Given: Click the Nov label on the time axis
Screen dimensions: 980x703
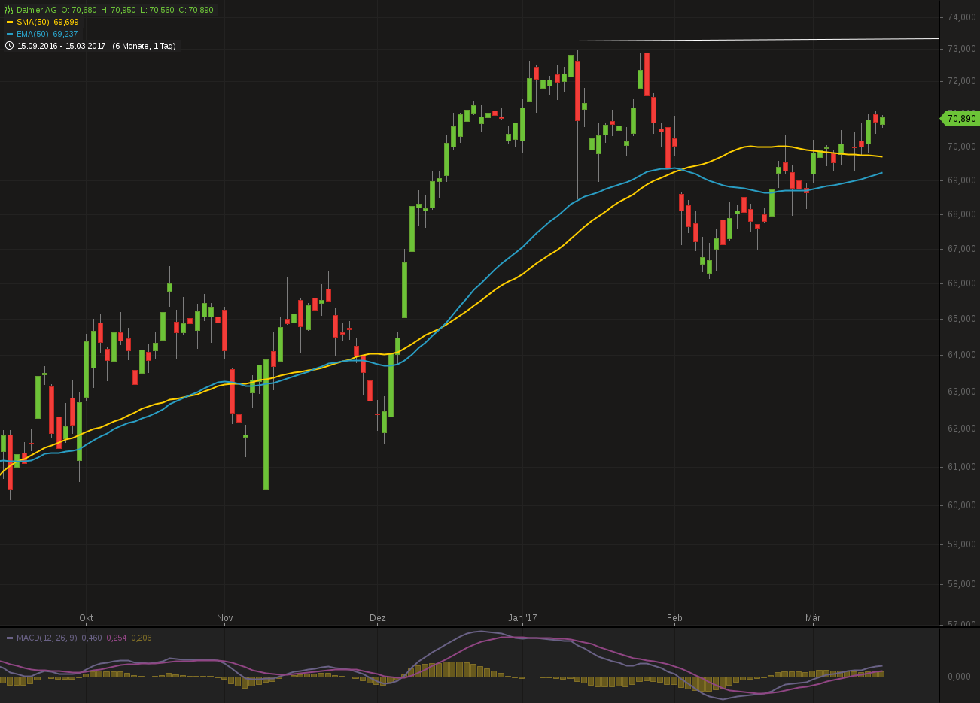Looking at the screenshot, I should pyautogui.click(x=225, y=618).
